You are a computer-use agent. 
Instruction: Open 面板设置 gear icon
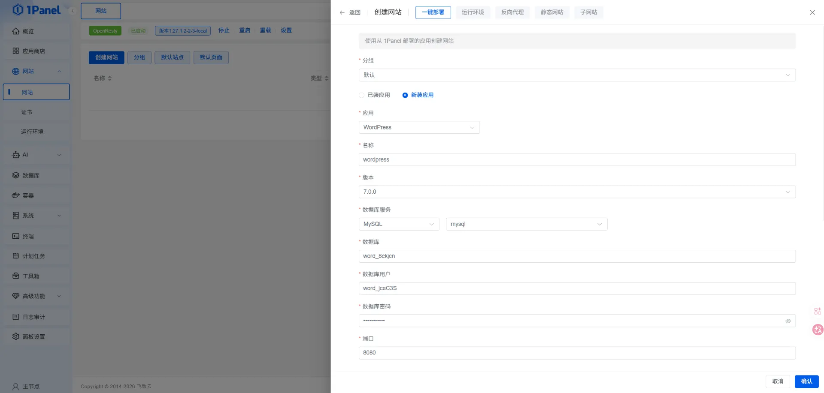pyautogui.click(x=16, y=336)
